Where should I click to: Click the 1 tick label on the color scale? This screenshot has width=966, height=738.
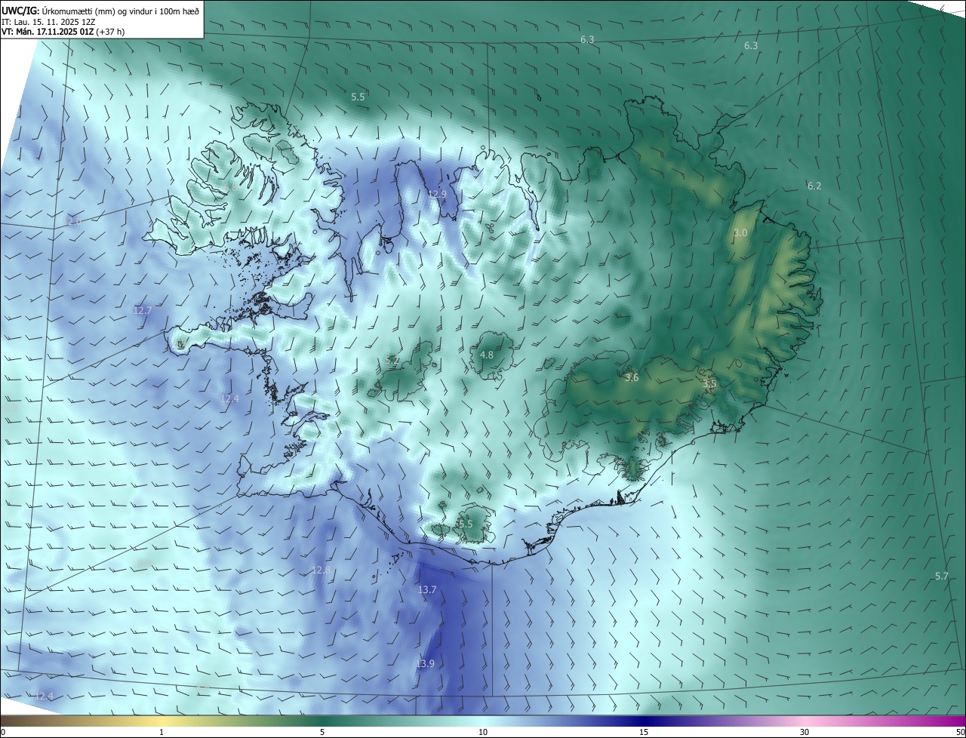click(x=162, y=732)
